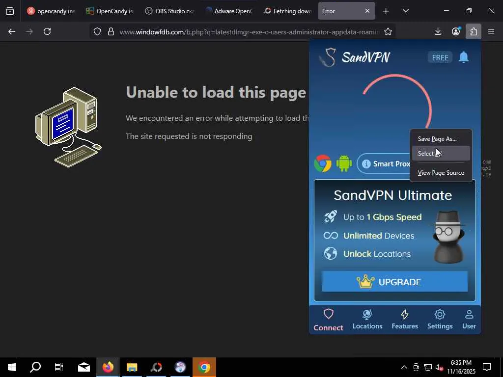
Task: Switch to the Yandex "opencandy ins" tab
Action: click(52, 11)
